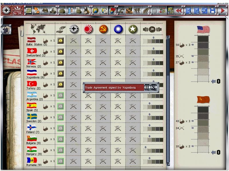This screenshot has height=171, width=229.
Task: Click the railroad tracks toolbar icon
Action: click(146, 11)
